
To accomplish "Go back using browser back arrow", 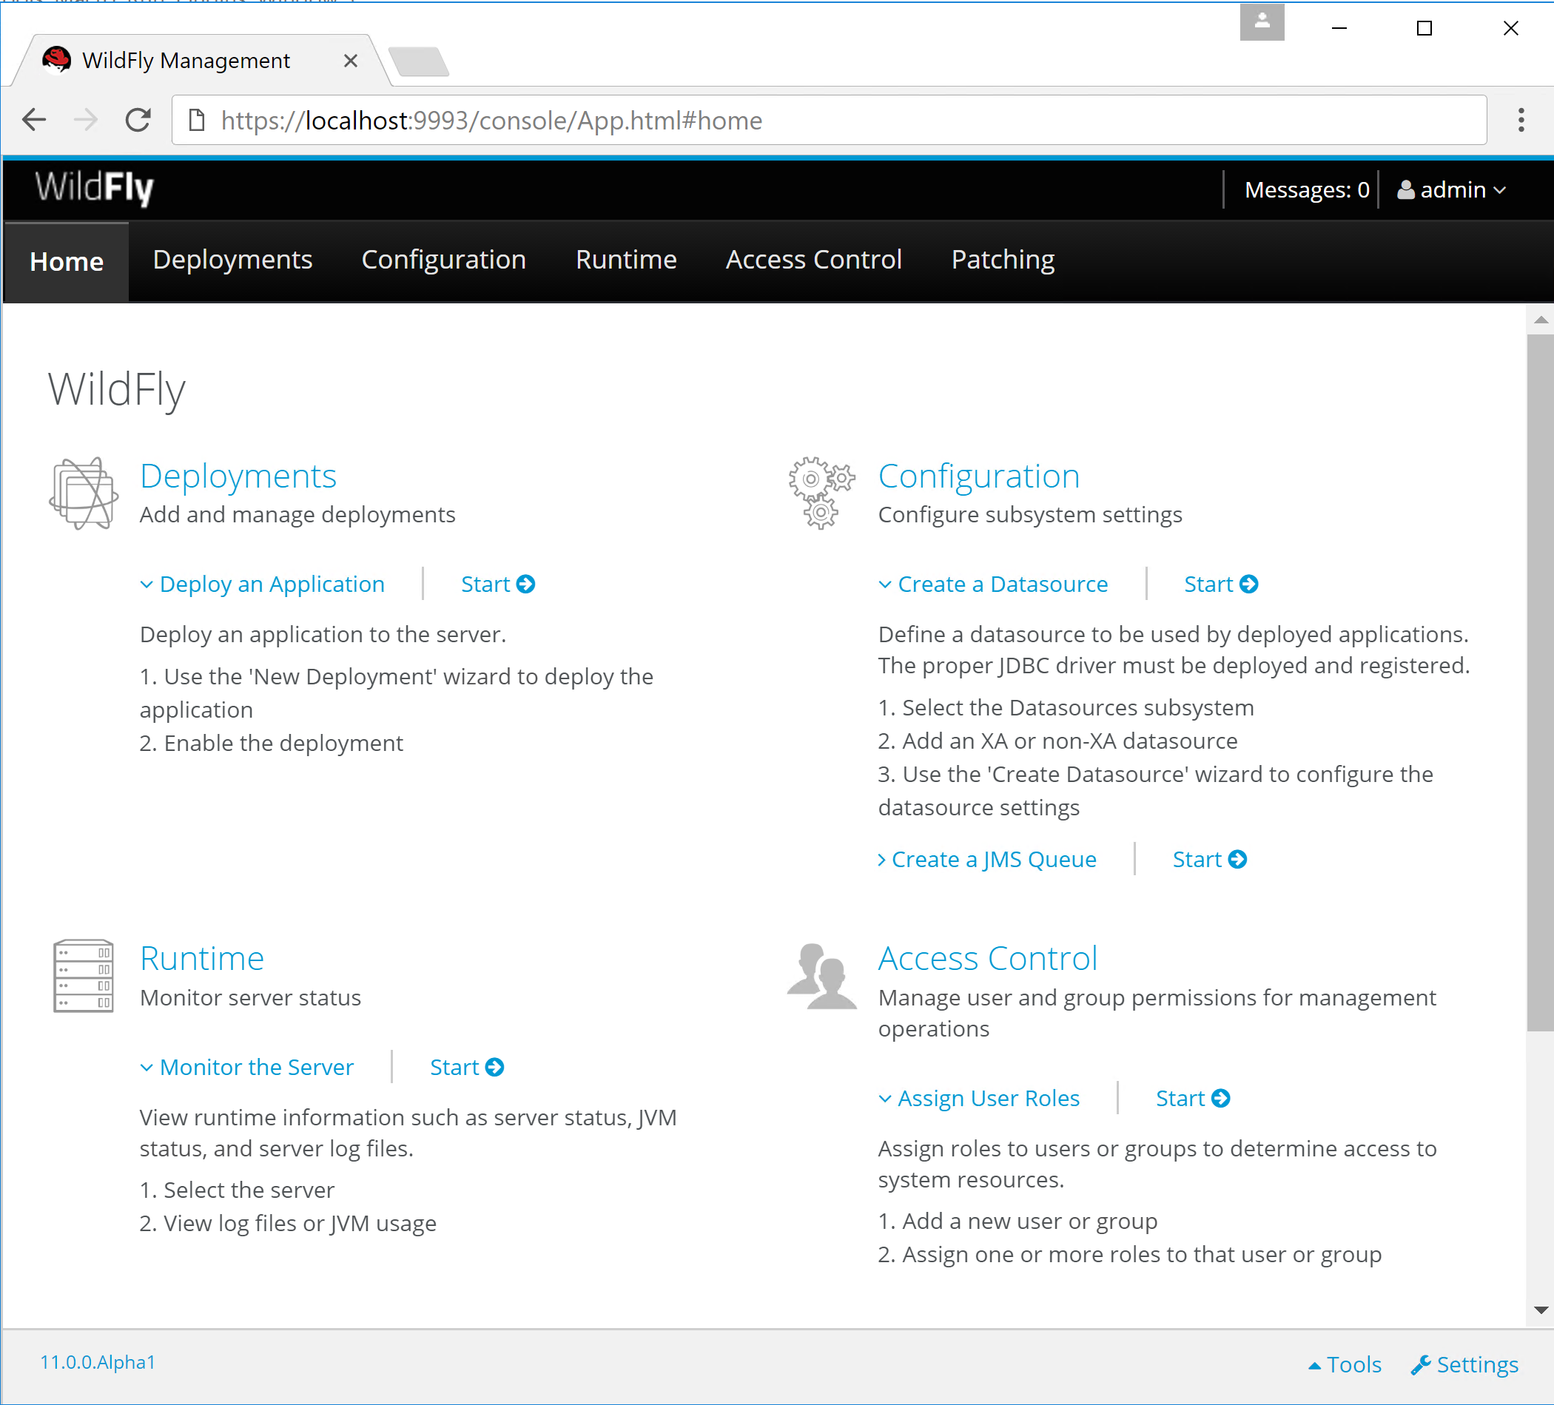I will [35, 121].
